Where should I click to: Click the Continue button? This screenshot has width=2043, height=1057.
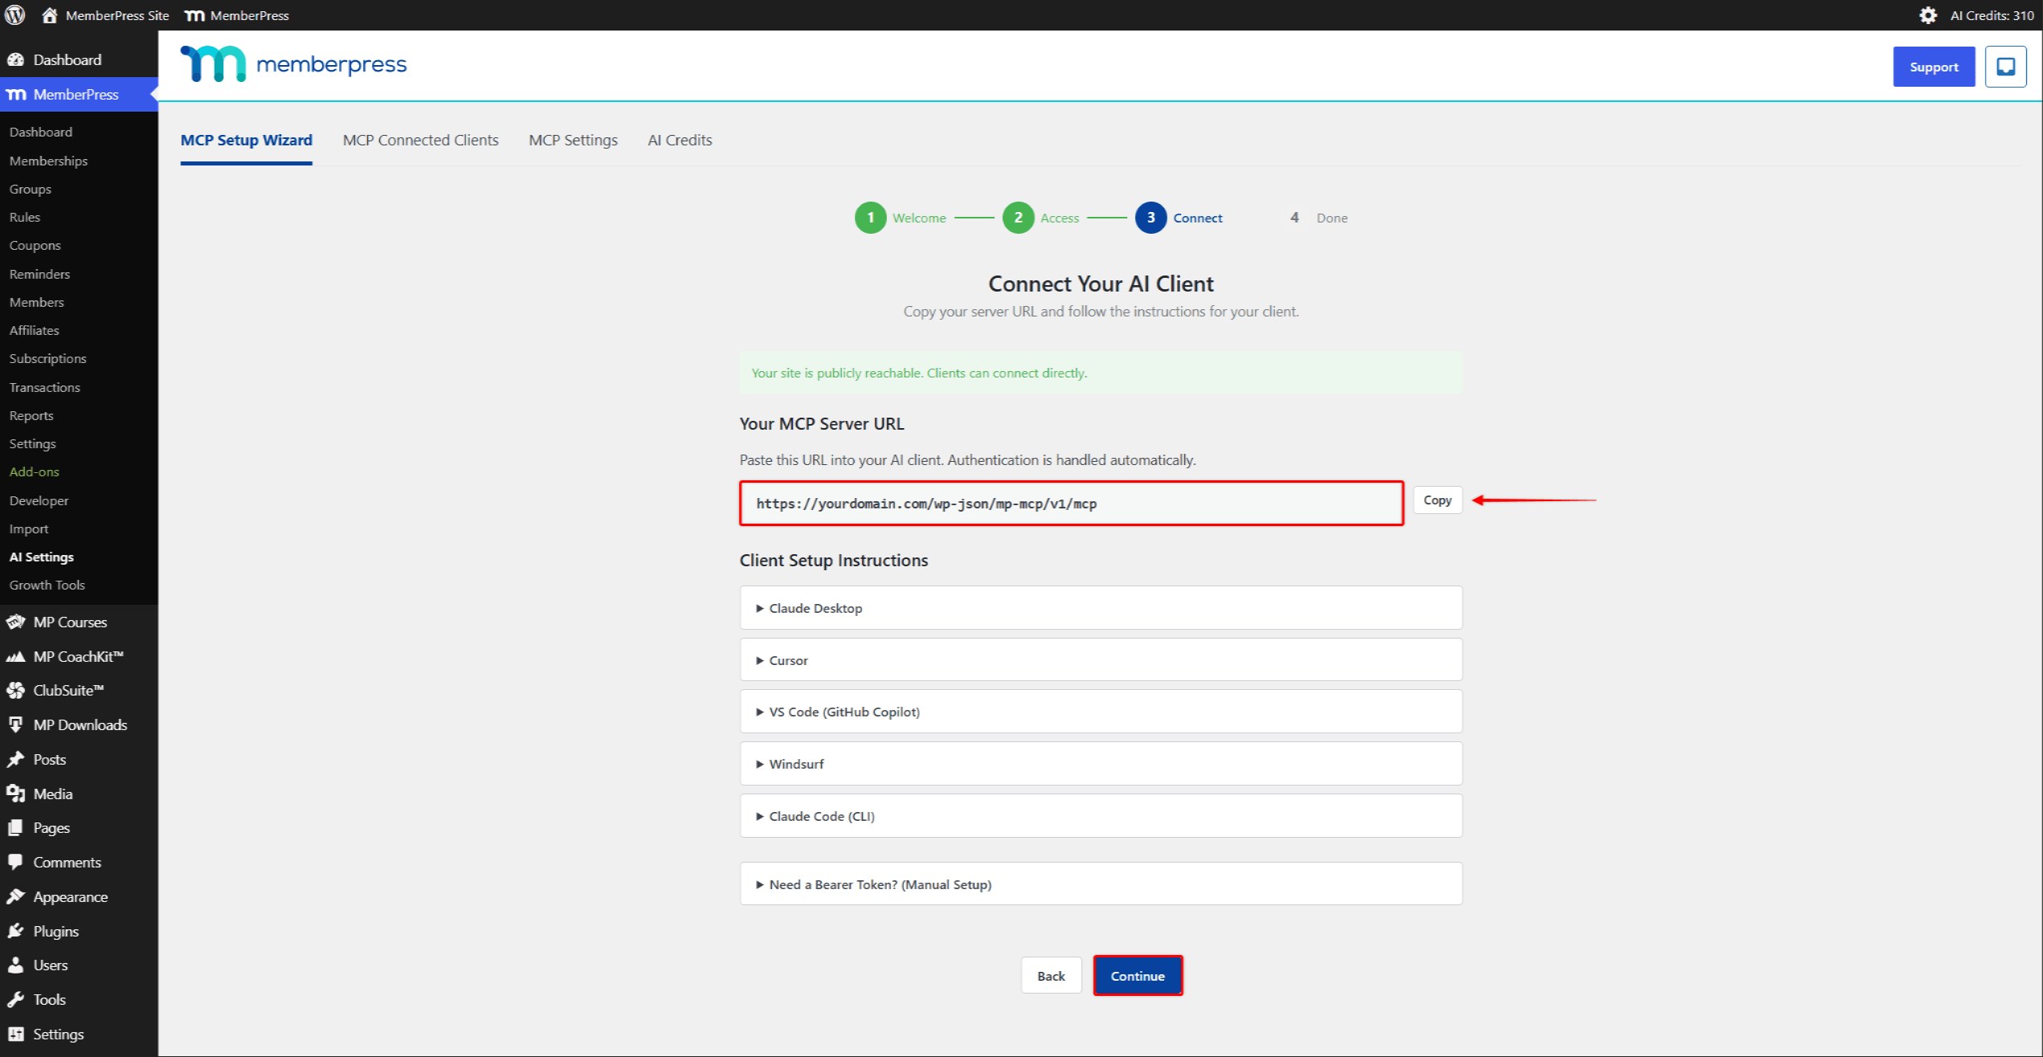point(1138,976)
